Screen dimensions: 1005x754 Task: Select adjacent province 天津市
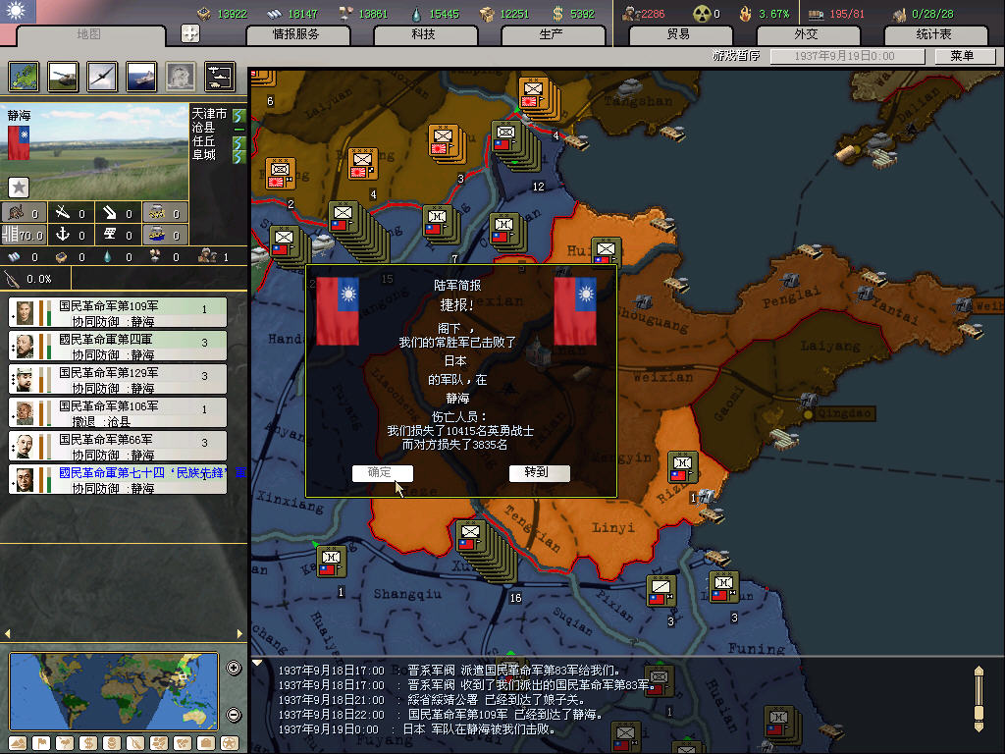210,114
